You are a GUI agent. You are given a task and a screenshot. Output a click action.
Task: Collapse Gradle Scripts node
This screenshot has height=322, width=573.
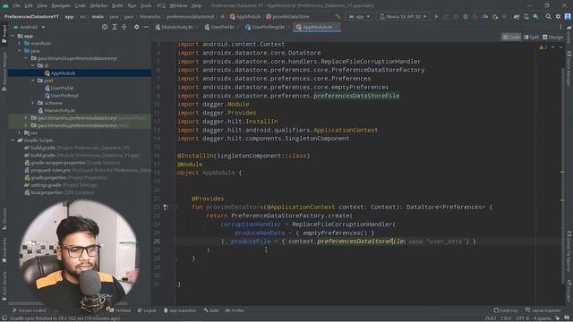[13, 140]
